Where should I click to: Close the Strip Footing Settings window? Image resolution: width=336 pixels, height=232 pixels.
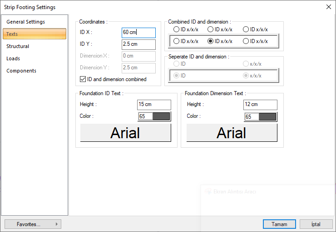[328, 7]
